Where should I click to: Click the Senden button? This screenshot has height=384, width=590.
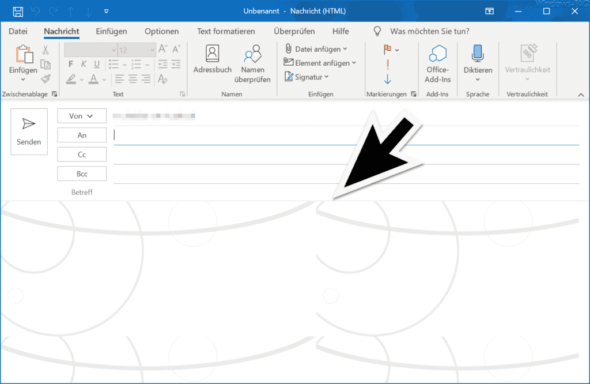[x=29, y=132]
